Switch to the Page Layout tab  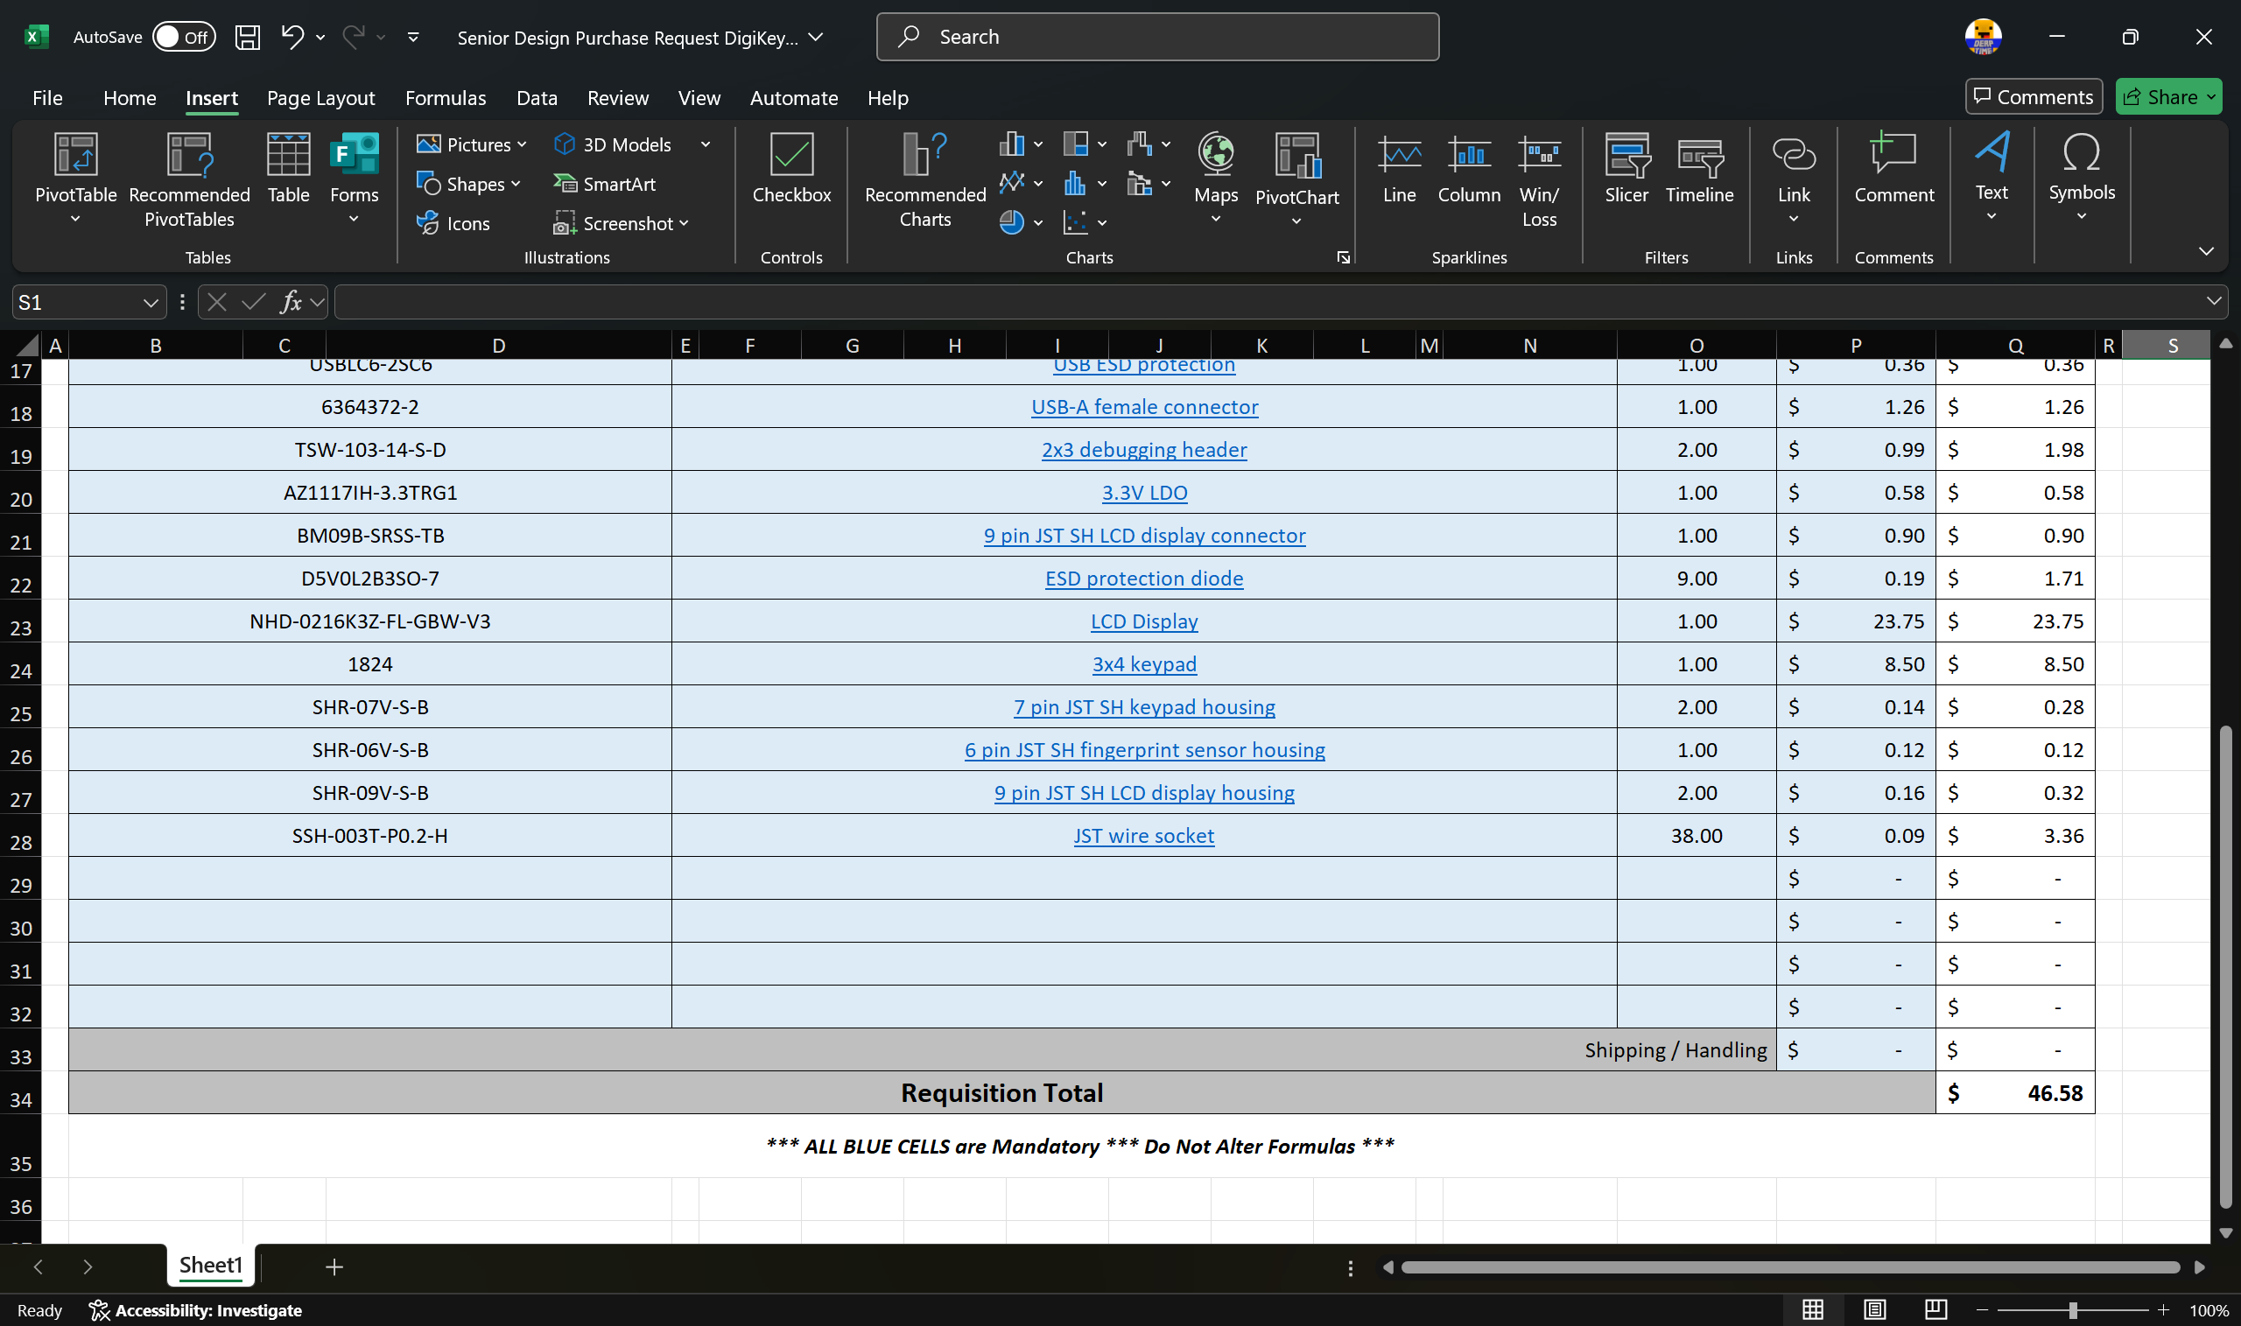[x=320, y=98]
